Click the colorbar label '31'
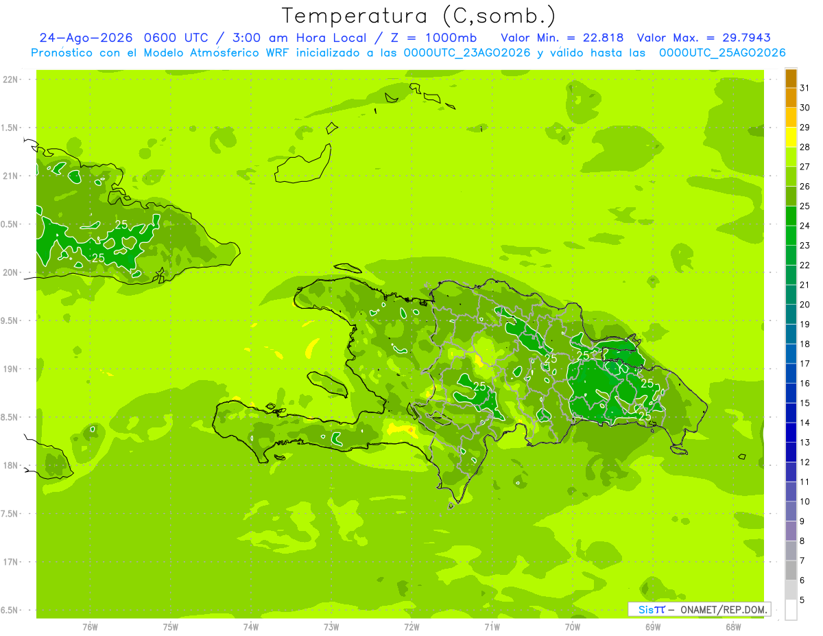This screenshot has height=636, width=823. [x=805, y=88]
